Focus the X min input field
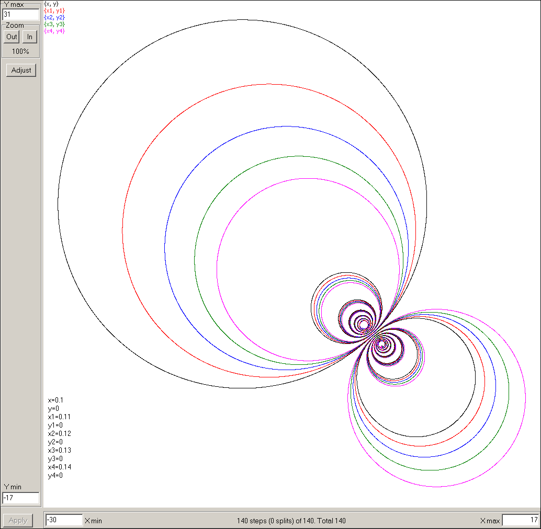 coord(64,520)
